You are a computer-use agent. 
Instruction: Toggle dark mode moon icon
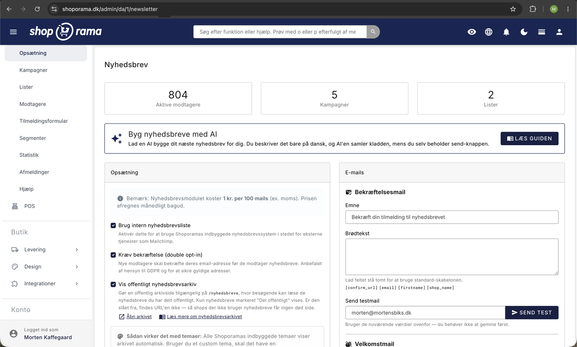524,32
